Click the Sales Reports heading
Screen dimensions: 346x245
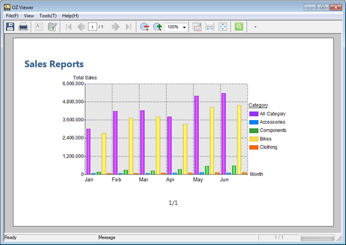pyautogui.click(x=54, y=64)
